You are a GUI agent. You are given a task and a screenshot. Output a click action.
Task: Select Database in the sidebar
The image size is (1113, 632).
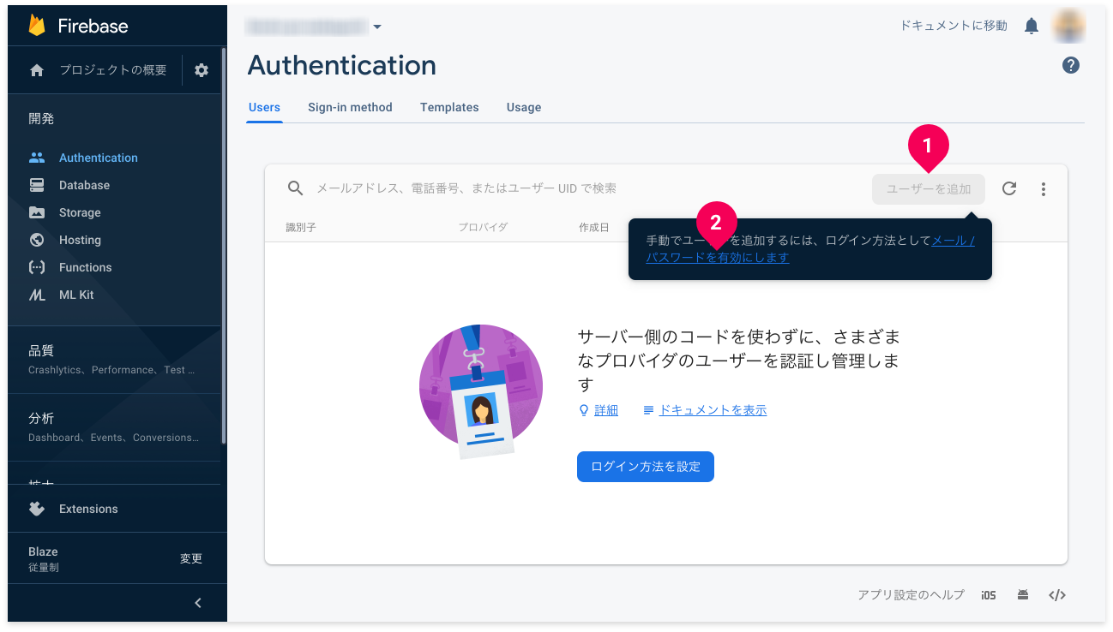(x=84, y=185)
